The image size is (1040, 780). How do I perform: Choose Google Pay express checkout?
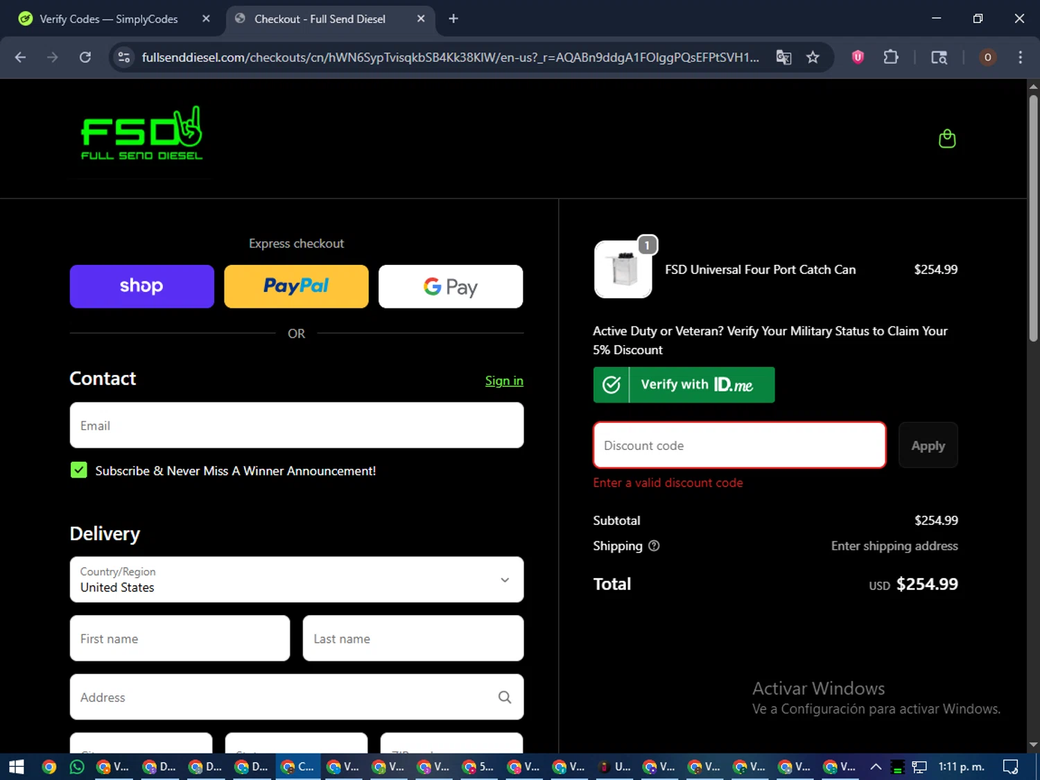pyautogui.click(x=451, y=286)
